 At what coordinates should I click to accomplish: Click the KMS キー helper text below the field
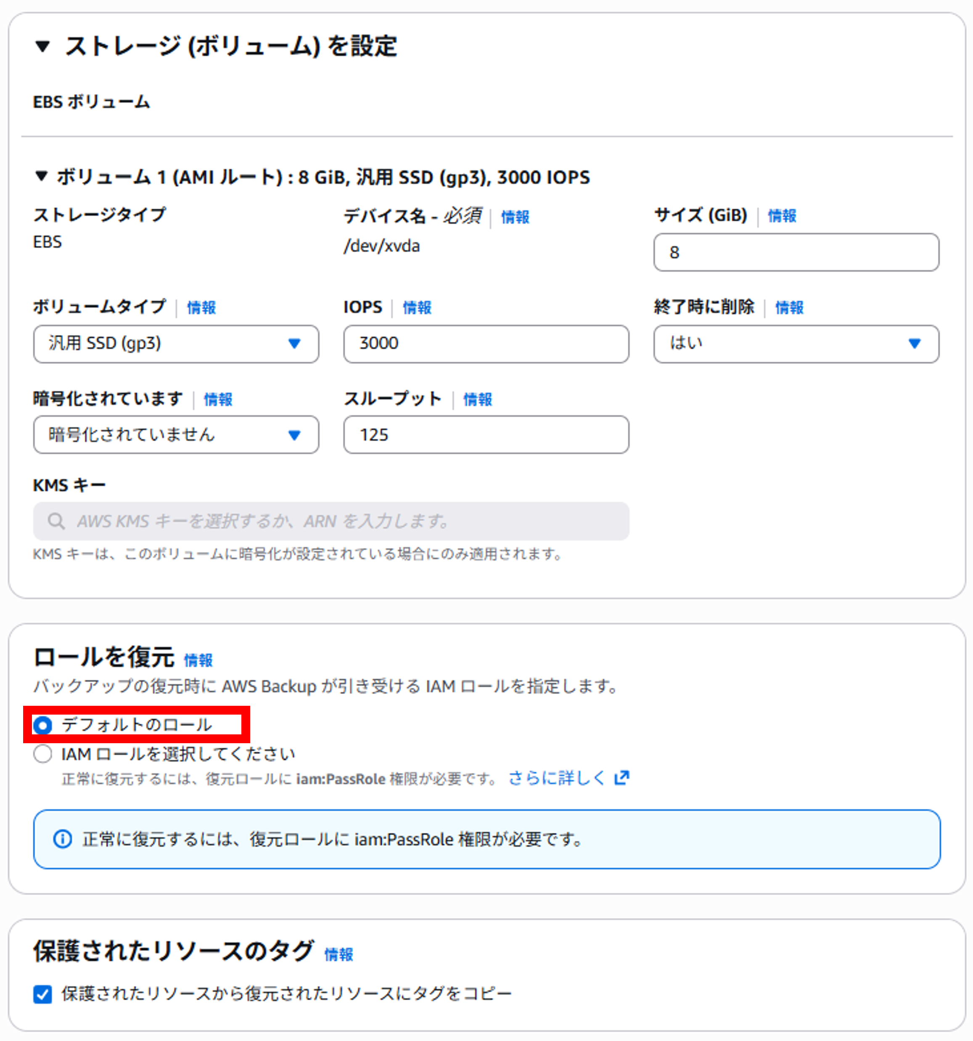[298, 554]
